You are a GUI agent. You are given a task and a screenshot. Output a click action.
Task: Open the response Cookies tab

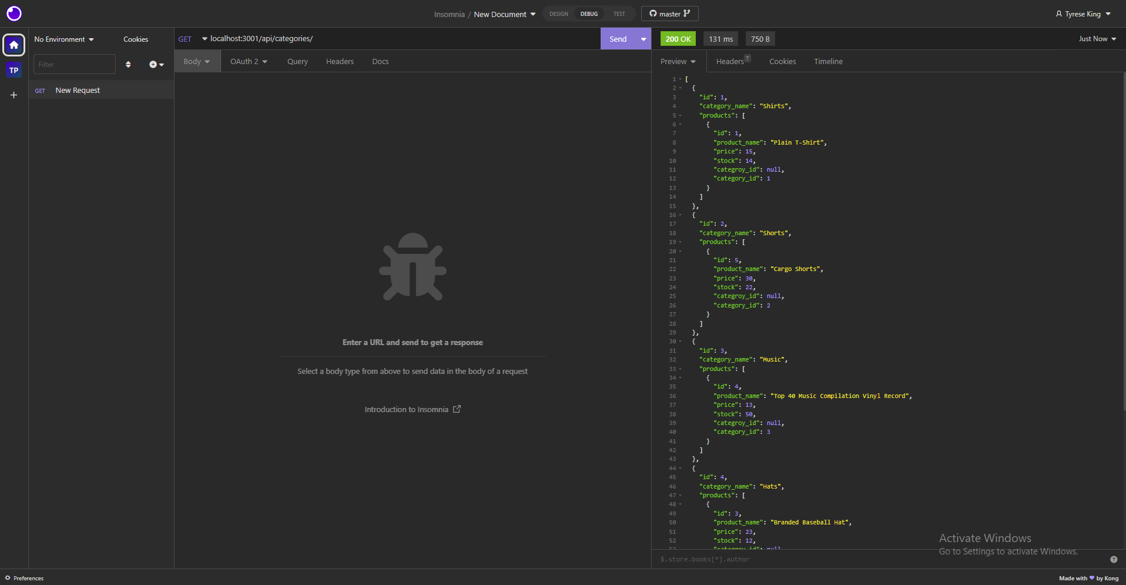tap(782, 61)
